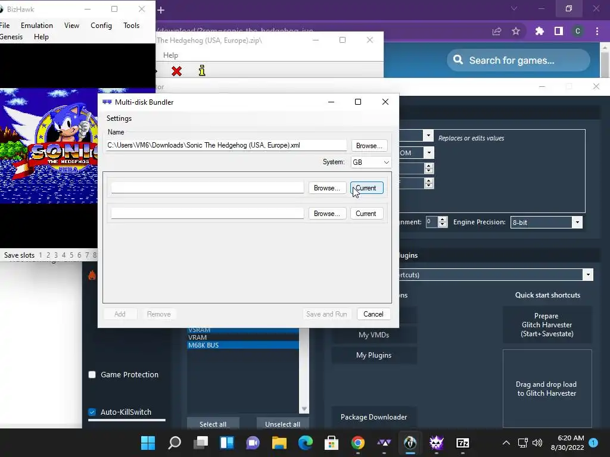Open Engine Precision 8-bit dropdown
Screen dimensions: 610x457
click(x=546, y=223)
